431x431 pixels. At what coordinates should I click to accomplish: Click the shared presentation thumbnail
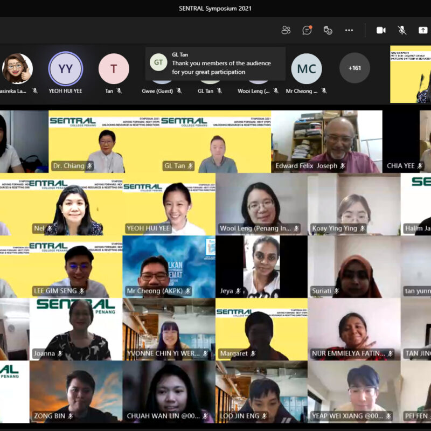(x=411, y=74)
